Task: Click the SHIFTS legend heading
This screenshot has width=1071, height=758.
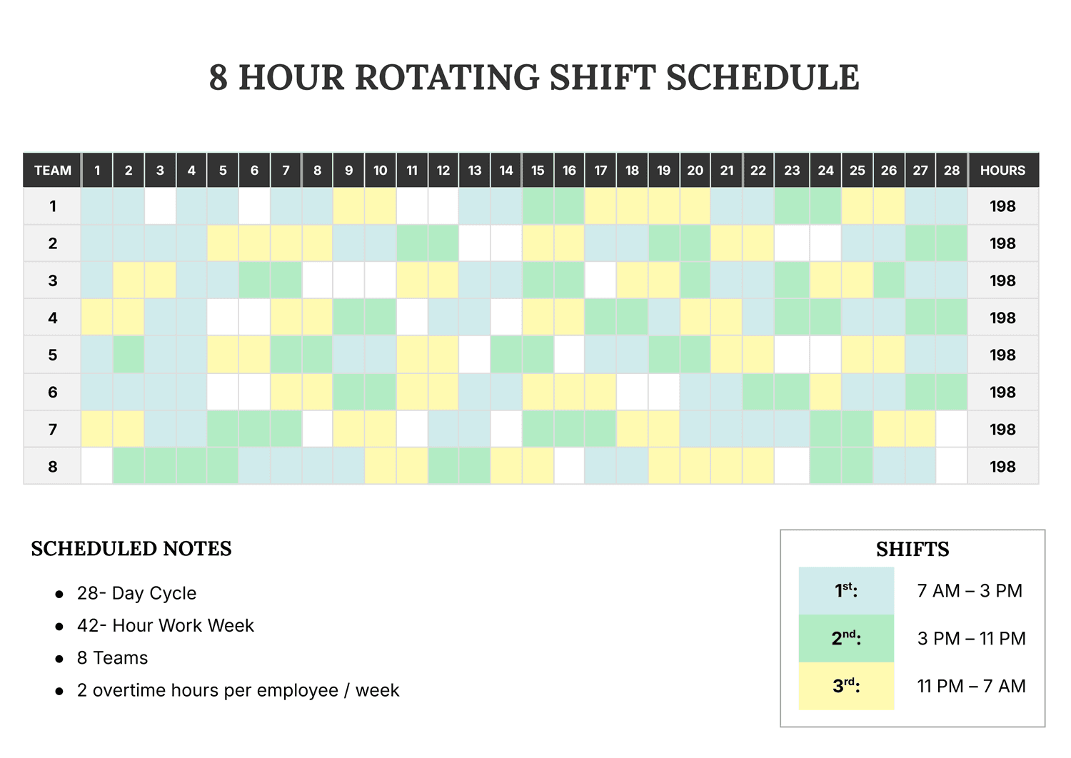Action: (x=912, y=550)
